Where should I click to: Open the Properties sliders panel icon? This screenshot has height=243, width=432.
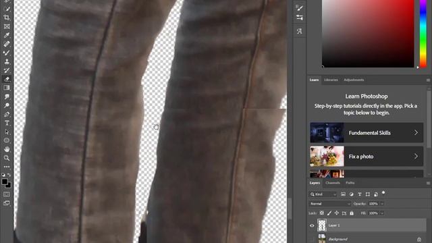300,18
